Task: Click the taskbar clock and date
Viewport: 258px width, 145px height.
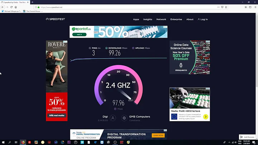Action: click(x=247, y=142)
